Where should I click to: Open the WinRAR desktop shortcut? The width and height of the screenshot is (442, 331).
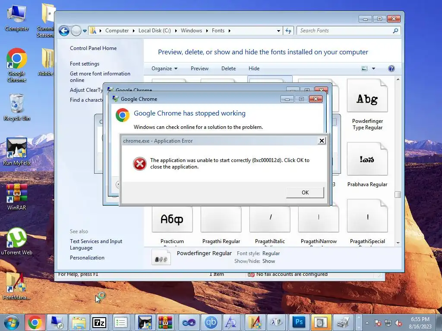(17, 197)
